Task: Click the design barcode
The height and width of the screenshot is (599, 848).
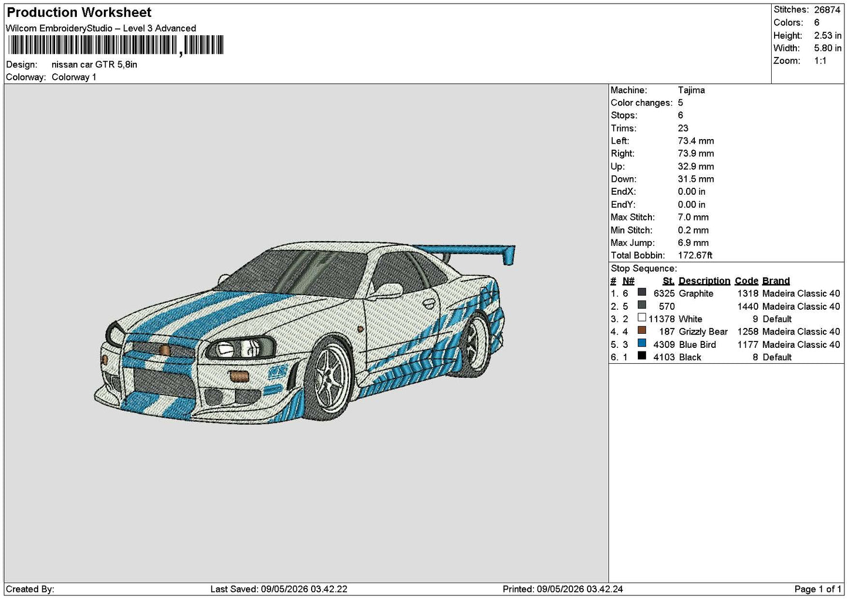Action: point(116,46)
